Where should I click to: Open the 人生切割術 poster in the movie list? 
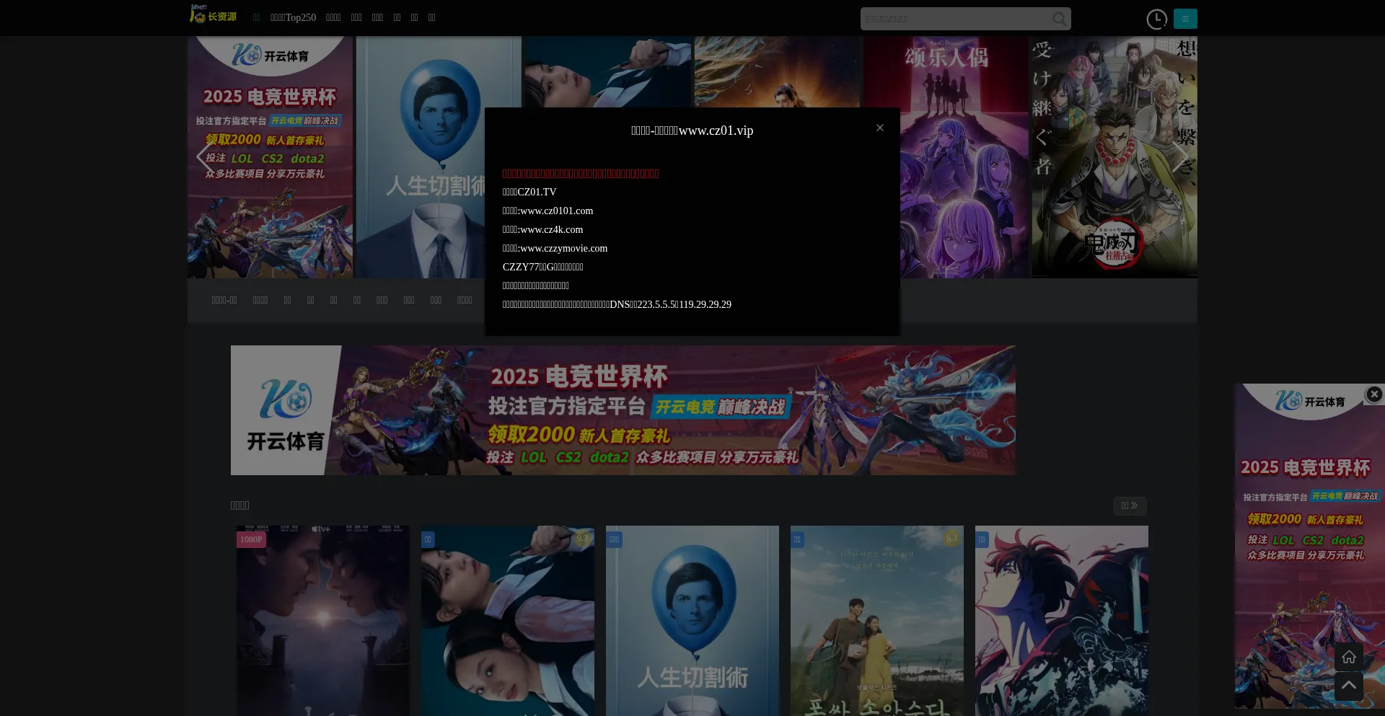(692, 621)
